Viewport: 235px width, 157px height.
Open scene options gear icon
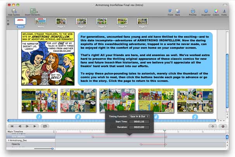(8, 24)
